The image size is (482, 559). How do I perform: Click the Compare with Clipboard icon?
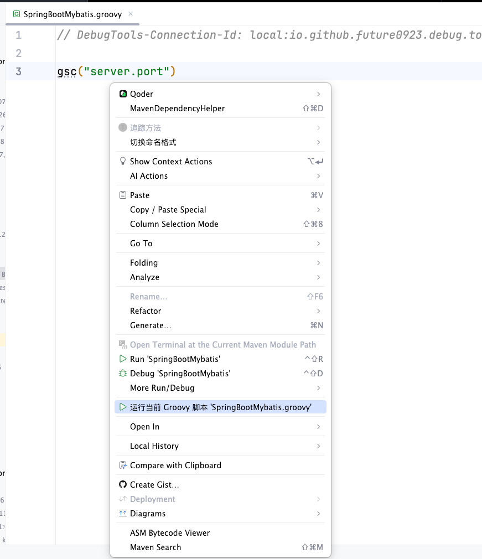(123, 465)
